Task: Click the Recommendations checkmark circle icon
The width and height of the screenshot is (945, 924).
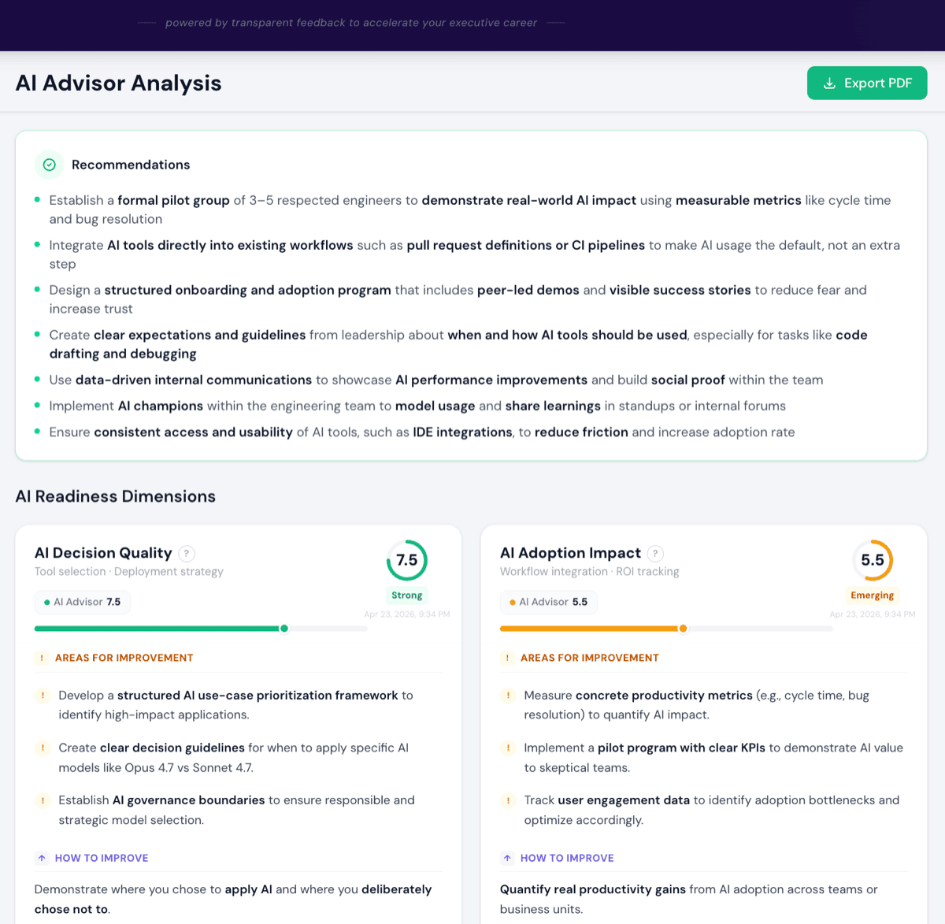Action: tap(50, 165)
